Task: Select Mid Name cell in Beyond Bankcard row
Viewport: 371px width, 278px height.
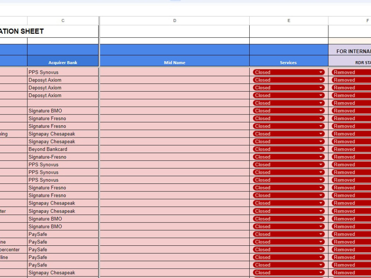Action: [x=175, y=149]
